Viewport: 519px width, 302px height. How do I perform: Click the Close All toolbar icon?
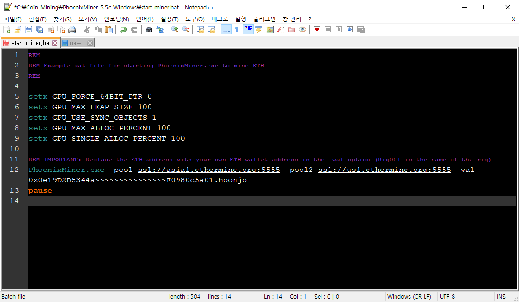pyautogui.click(x=61, y=29)
